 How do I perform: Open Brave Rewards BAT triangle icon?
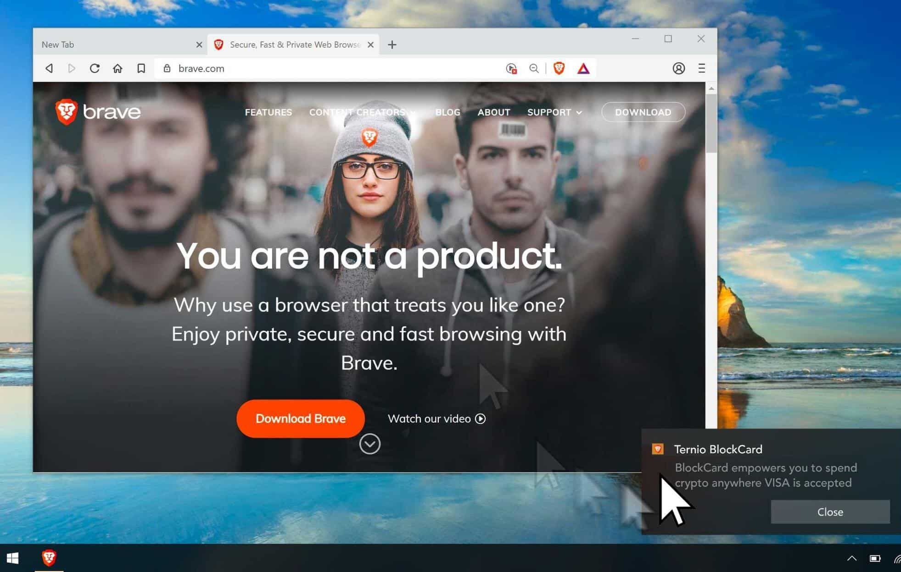[583, 68]
